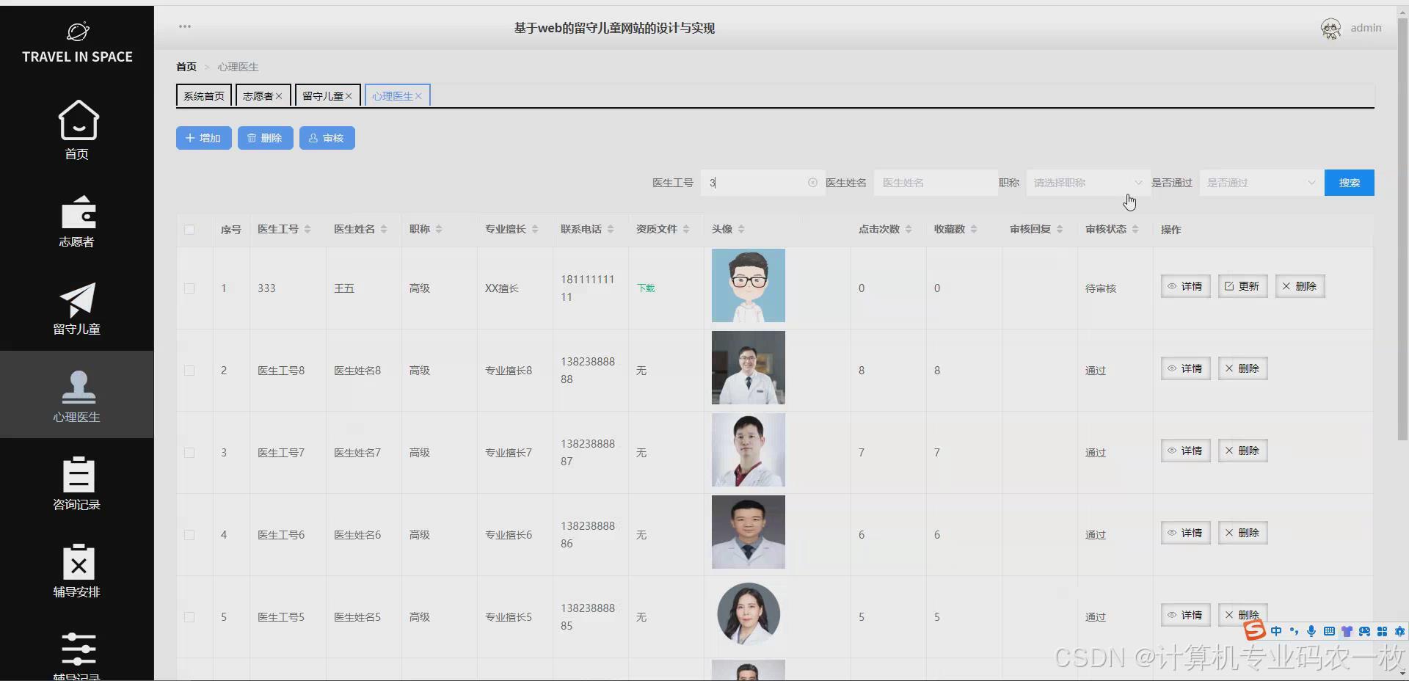Screen dimensions: 1409x681
Task: Open 医生姓名8's photo thumbnail
Action: [x=749, y=368]
